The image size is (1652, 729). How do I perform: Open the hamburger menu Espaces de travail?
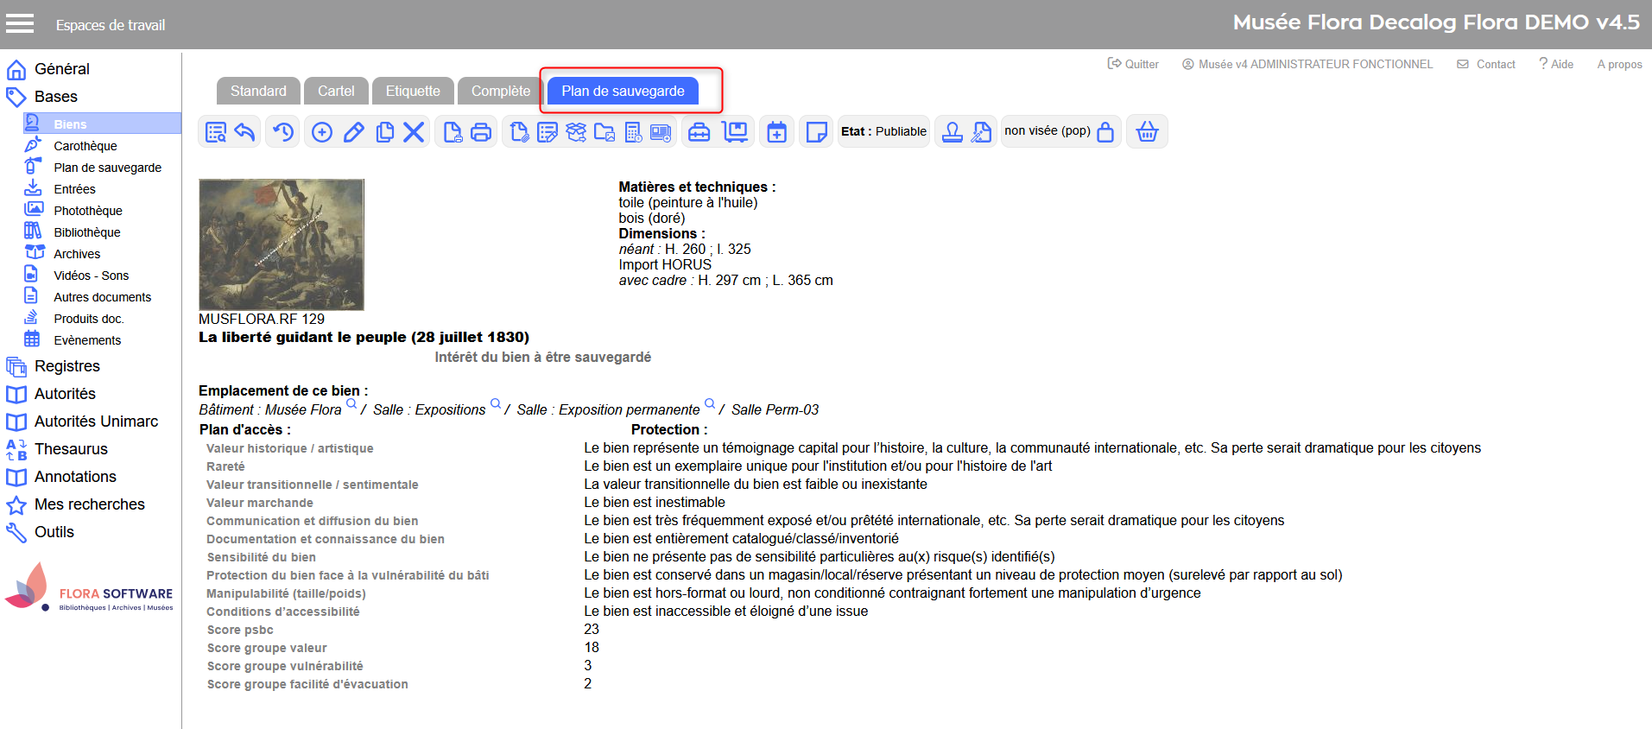point(20,24)
